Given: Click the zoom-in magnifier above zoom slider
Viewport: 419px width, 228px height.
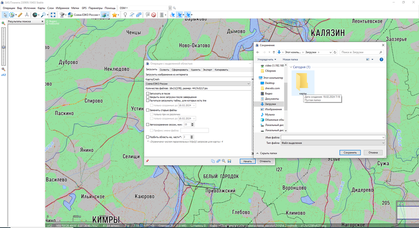Looking at the screenshot, I should pyautogui.click(x=3, y=23).
